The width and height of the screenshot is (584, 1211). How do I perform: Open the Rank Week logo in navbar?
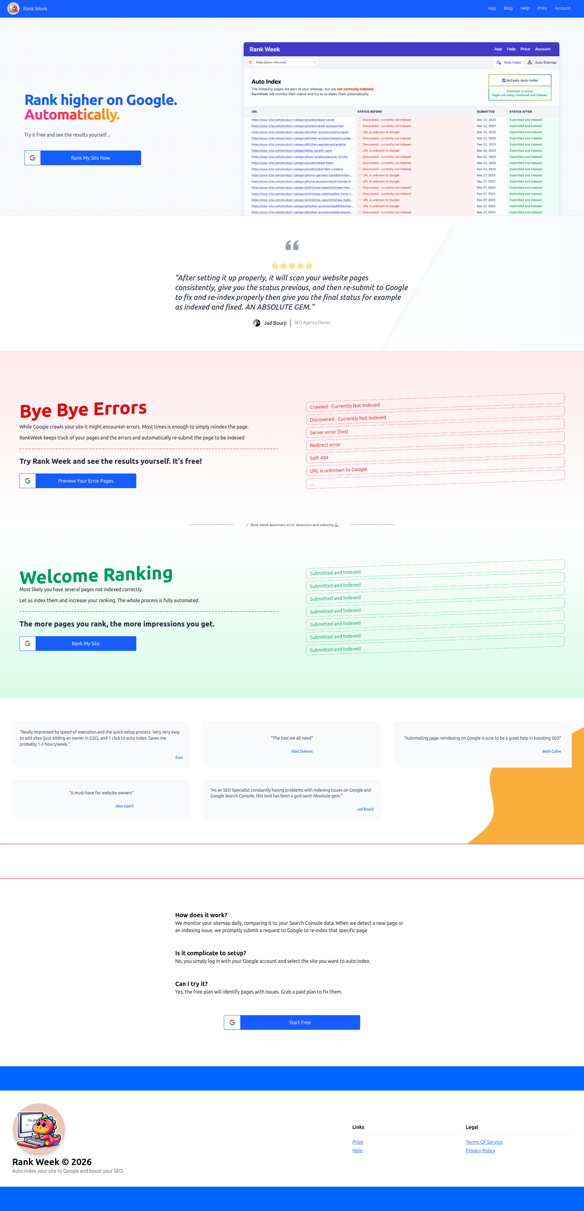click(x=13, y=9)
